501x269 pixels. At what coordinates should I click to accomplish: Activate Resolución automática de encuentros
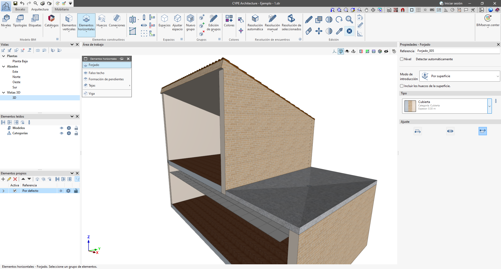click(255, 22)
